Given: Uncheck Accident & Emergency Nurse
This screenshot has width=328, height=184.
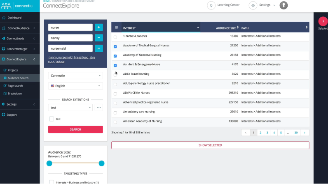Looking at the screenshot, I should pyautogui.click(x=115, y=65).
